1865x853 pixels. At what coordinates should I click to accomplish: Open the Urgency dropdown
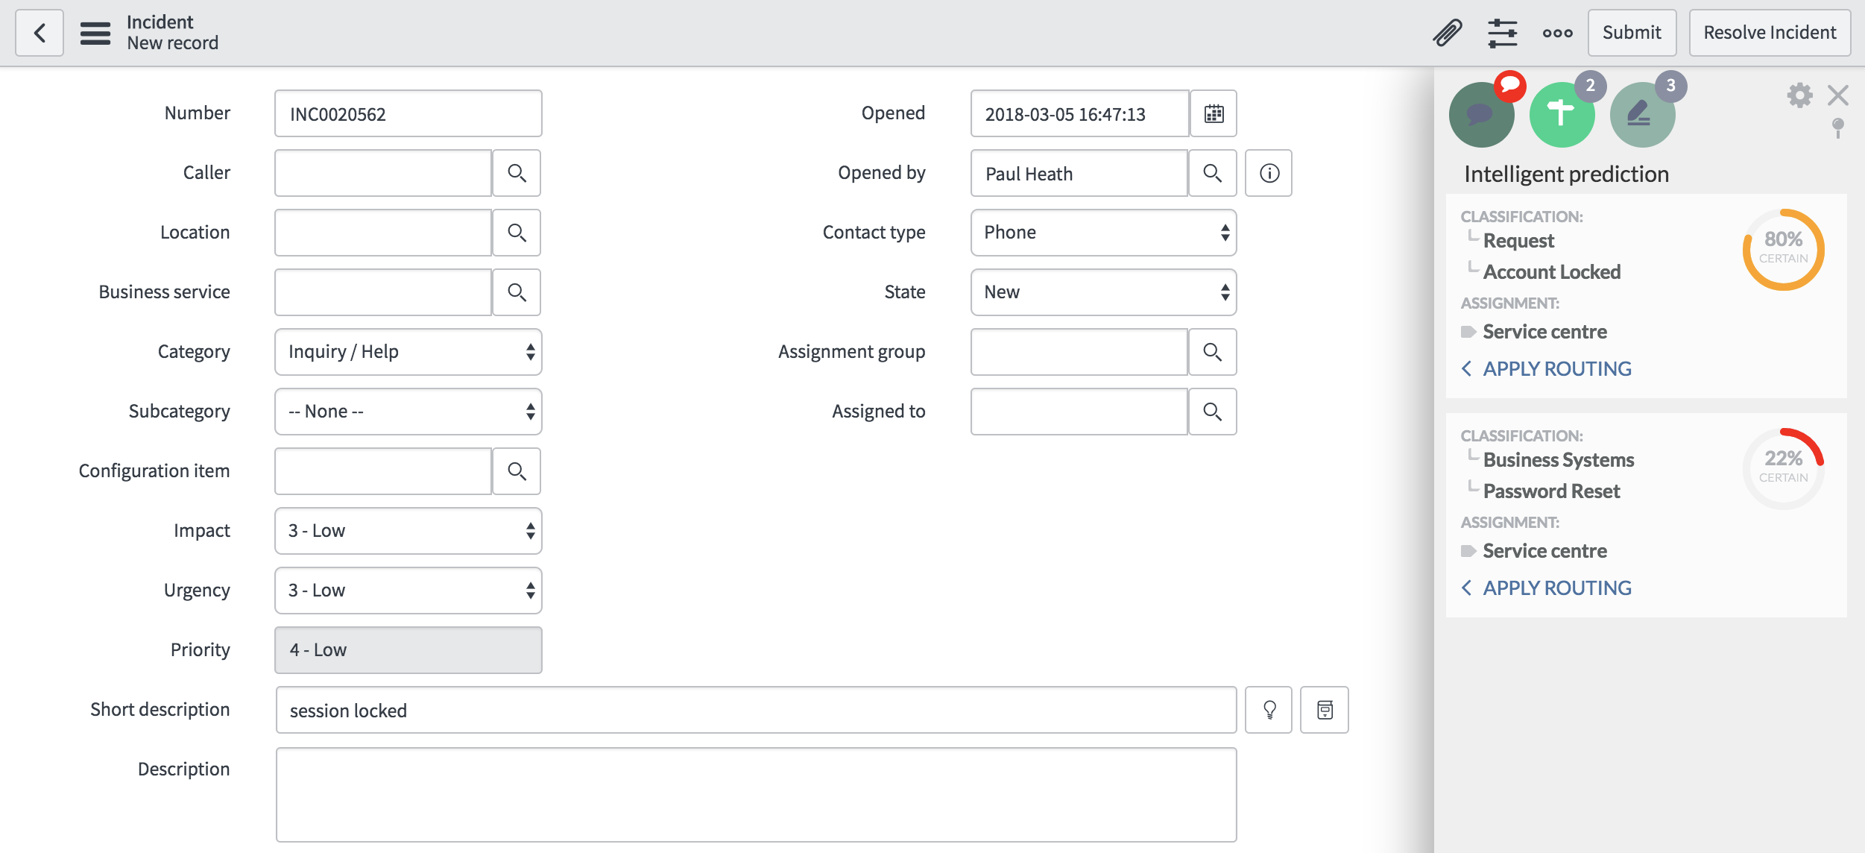(408, 591)
